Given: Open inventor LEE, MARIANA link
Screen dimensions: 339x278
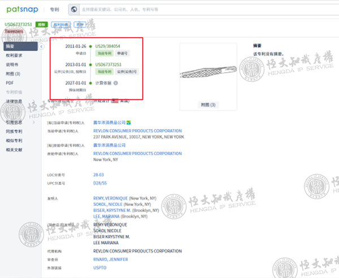Looking at the screenshot, I should pyautogui.click(x=106, y=217).
